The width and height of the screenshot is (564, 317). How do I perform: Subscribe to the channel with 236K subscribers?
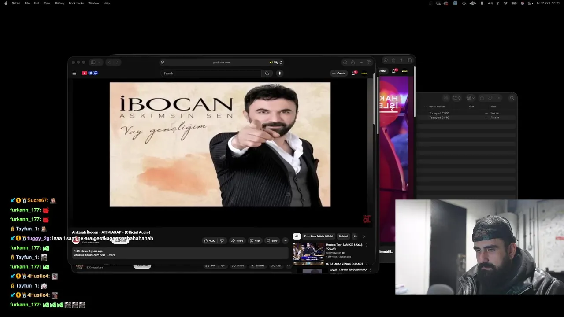(120, 241)
